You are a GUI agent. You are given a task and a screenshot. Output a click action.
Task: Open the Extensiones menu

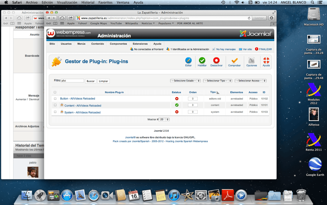[140, 44]
